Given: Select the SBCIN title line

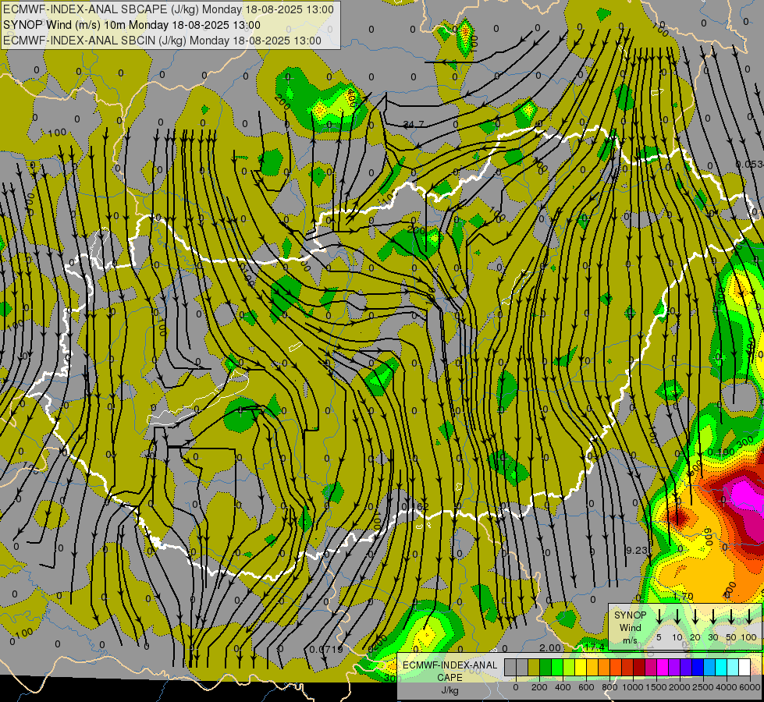Looking at the screenshot, I should (162, 41).
